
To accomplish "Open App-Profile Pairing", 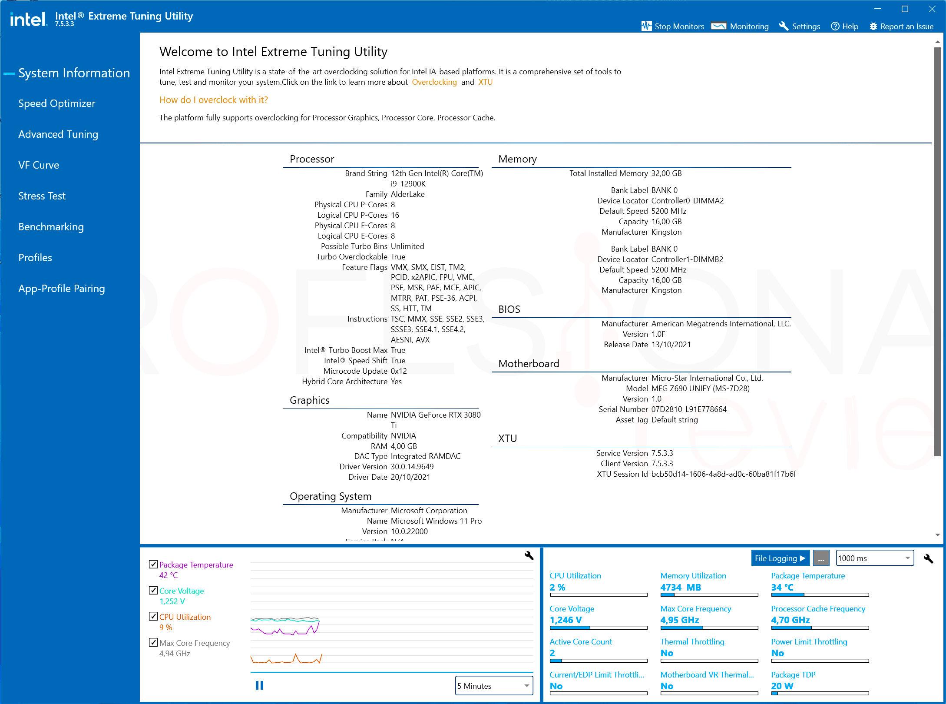I will (62, 289).
